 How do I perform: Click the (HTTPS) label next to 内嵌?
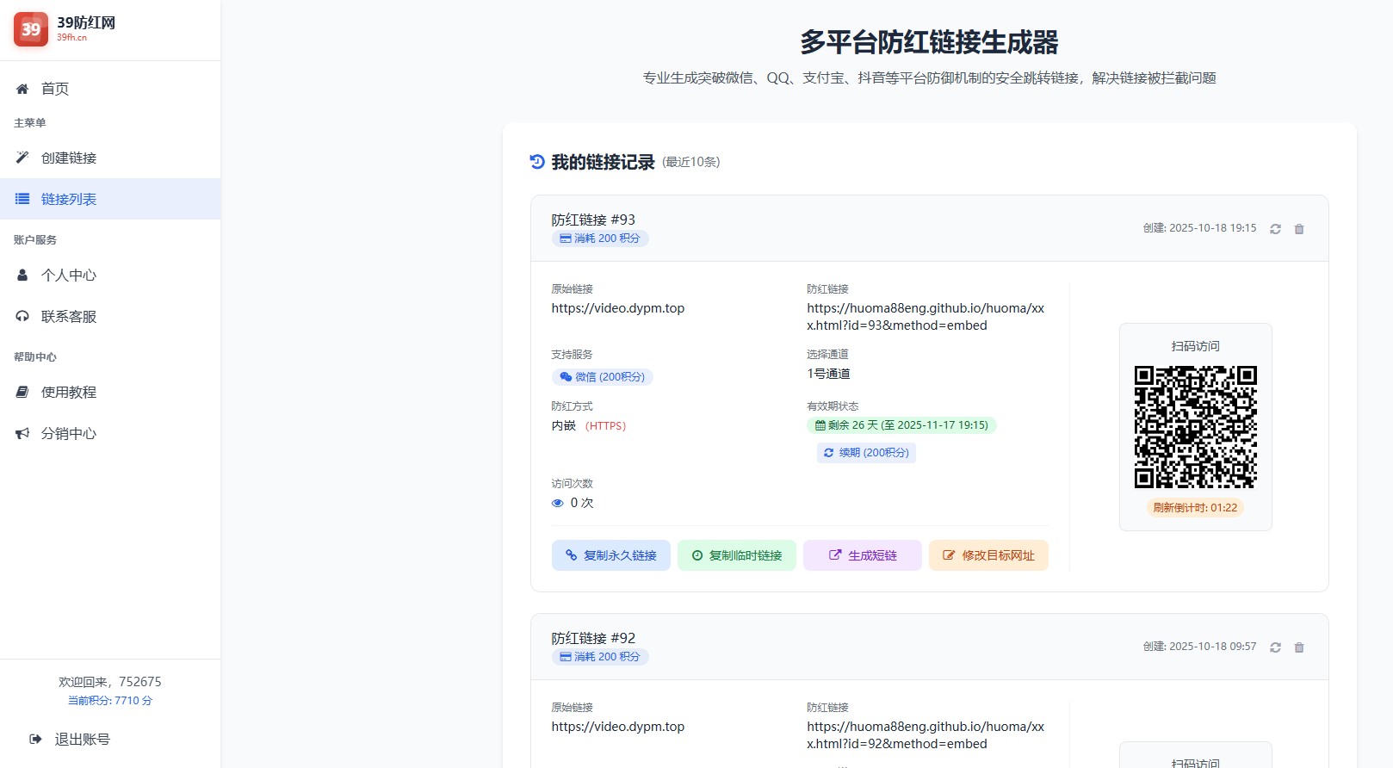click(606, 426)
